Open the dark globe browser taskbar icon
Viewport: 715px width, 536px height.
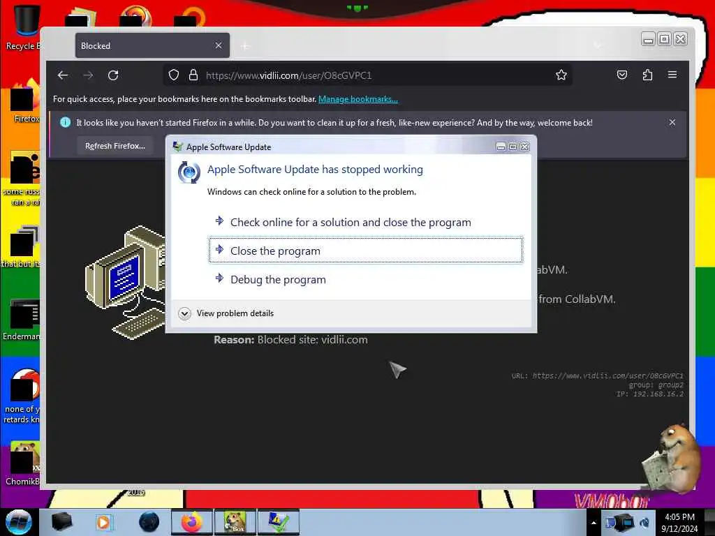click(149, 522)
